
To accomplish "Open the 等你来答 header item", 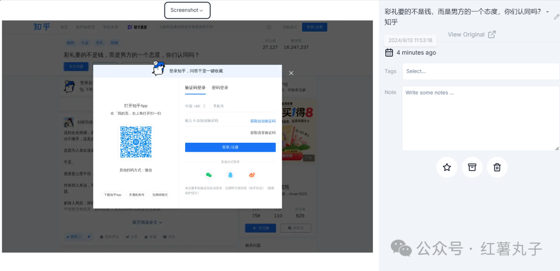I will 110,27.
